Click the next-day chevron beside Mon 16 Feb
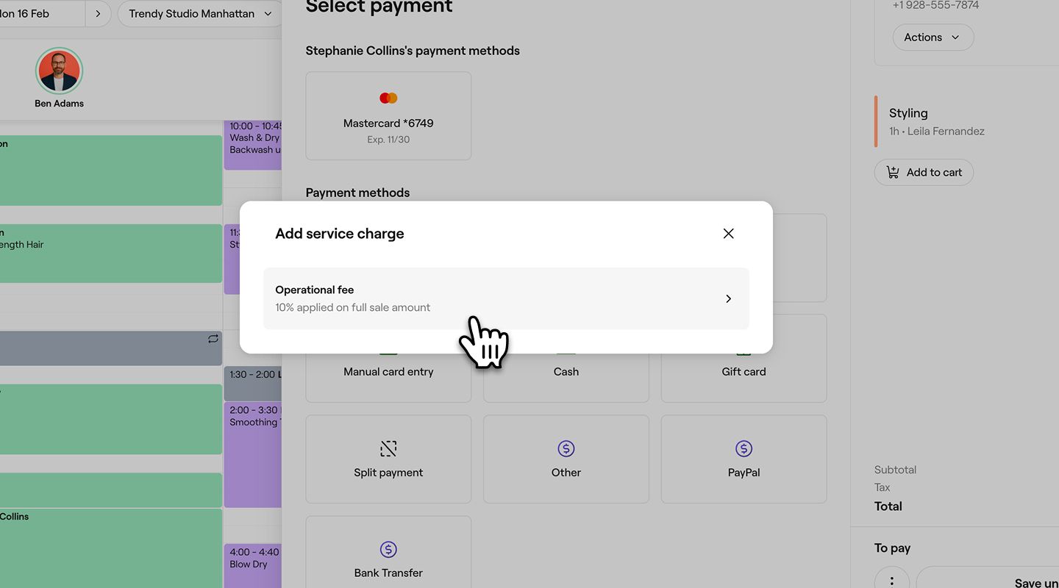 [98, 13]
